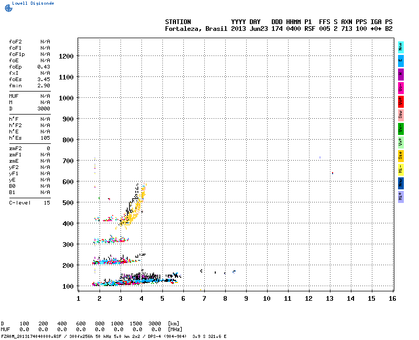Select the FZA0M_2013174040000.RSF file name
This screenshot has width=419, height=340.
(x=31, y=336)
